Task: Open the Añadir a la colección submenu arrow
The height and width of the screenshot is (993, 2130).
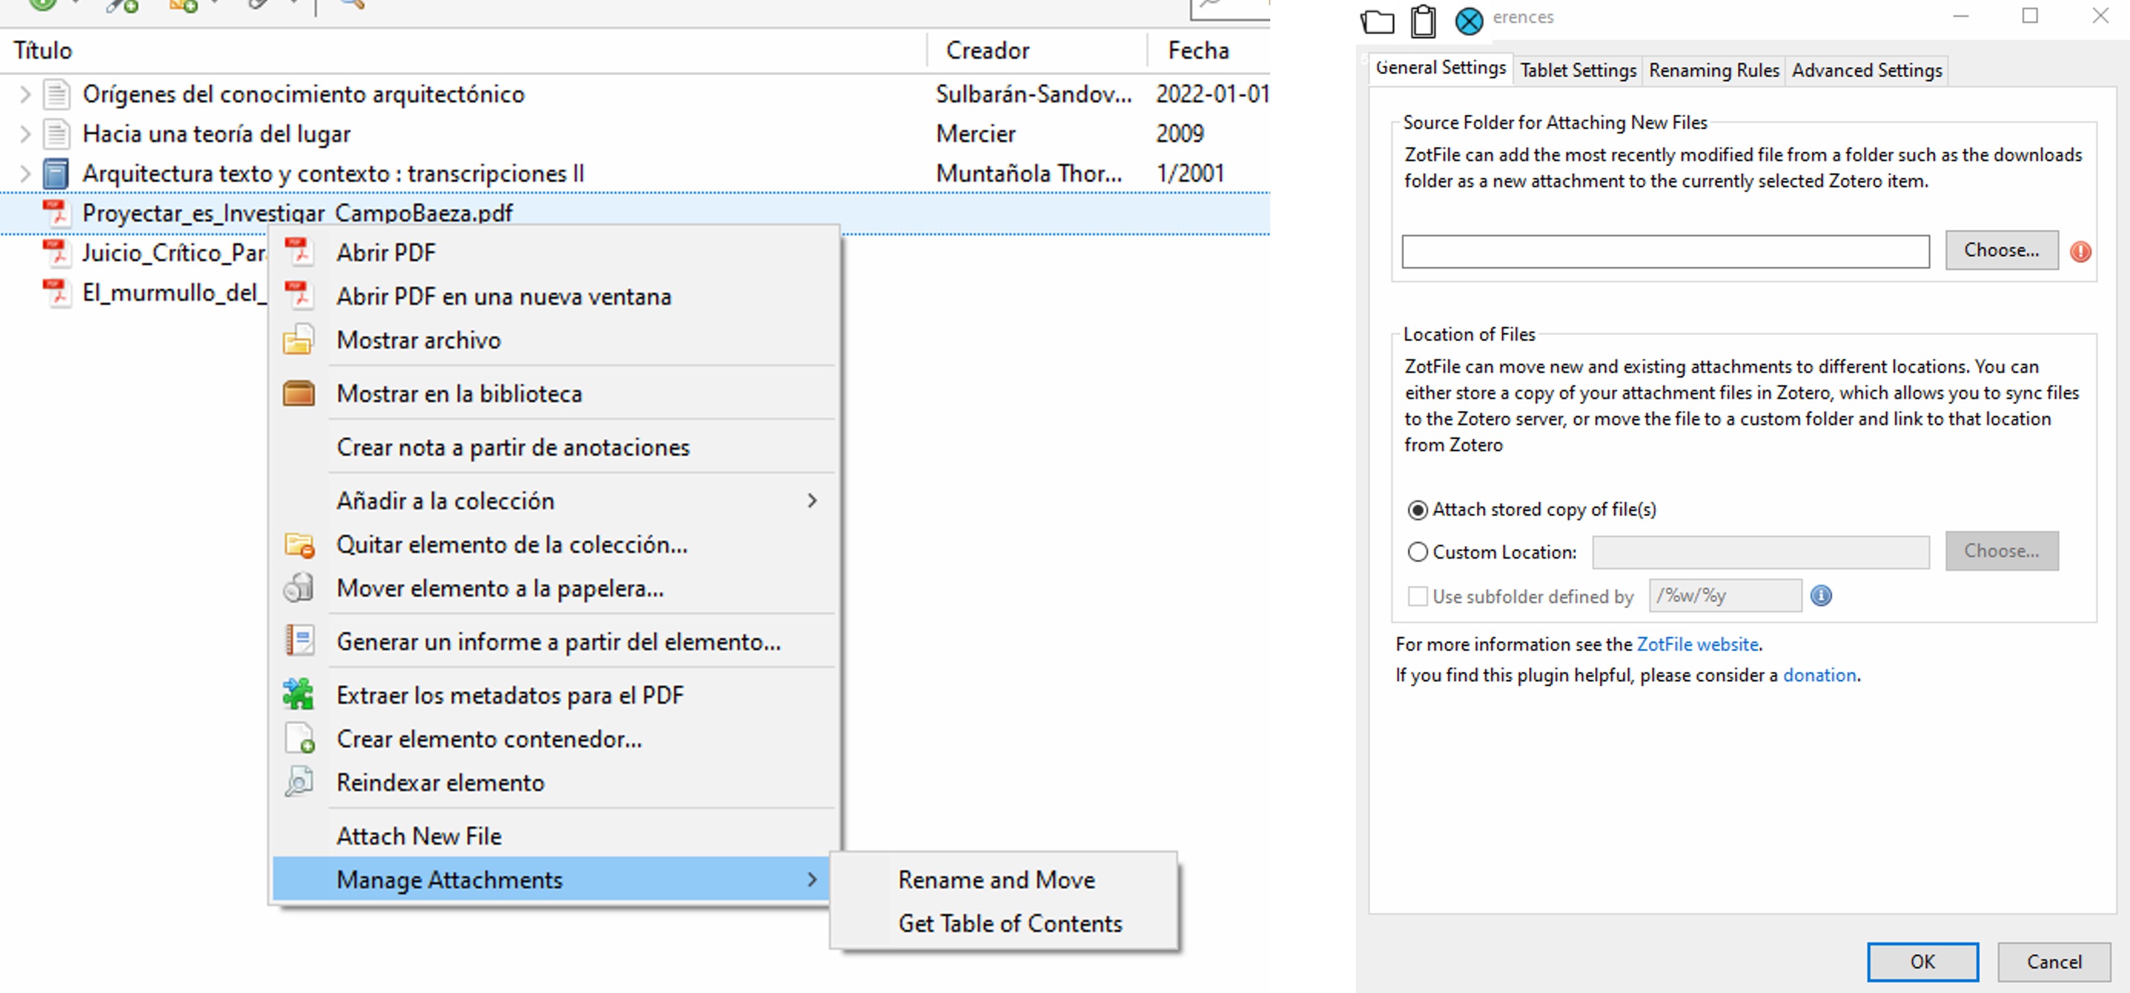Action: pos(812,501)
